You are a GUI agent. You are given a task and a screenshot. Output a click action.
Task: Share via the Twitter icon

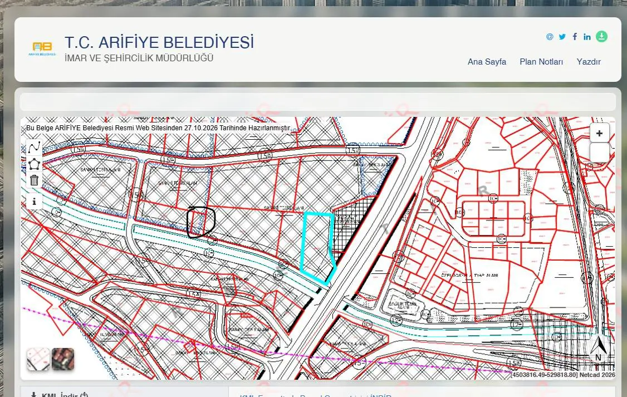tap(562, 37)
